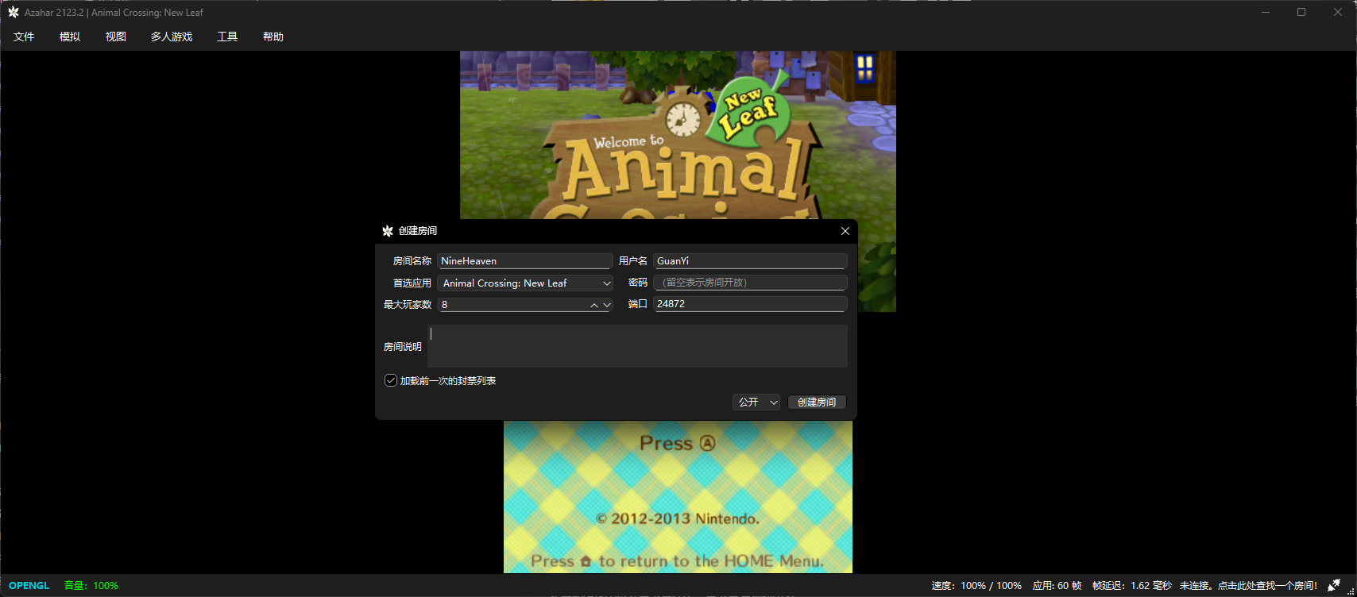Click the 首选应用 label

(412, 283)
